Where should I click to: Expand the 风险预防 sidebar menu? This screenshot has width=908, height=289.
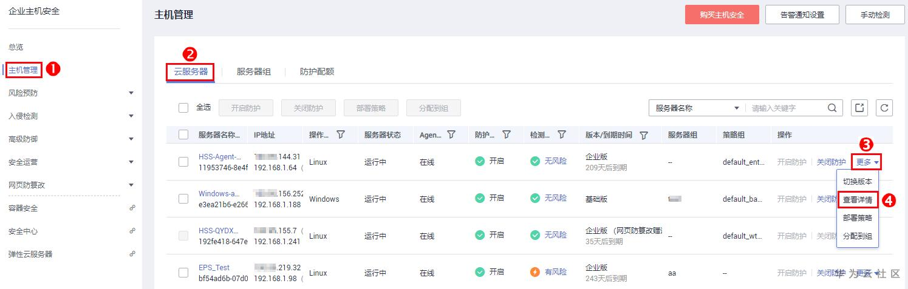point(131,93)
